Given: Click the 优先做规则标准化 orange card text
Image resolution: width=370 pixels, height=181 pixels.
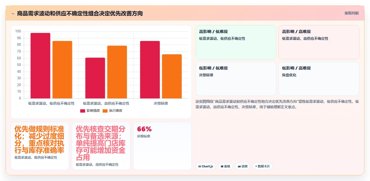Looking at the screenshot, I should (39, 140).
